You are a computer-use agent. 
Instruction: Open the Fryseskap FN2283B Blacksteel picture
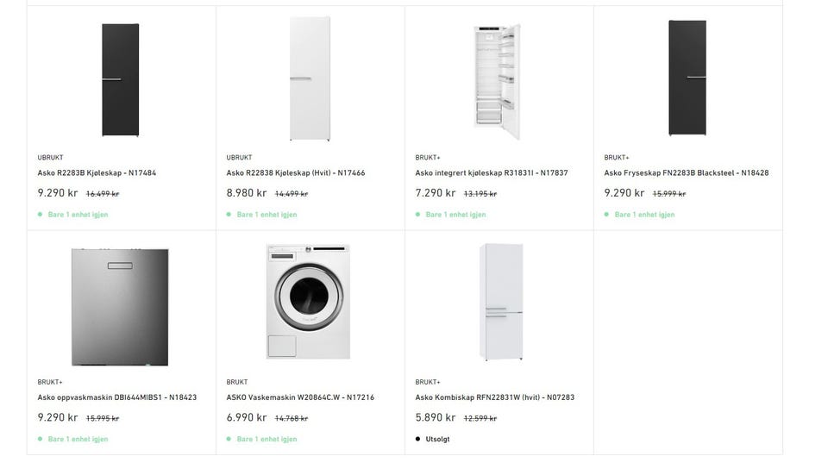click(687, 79)
